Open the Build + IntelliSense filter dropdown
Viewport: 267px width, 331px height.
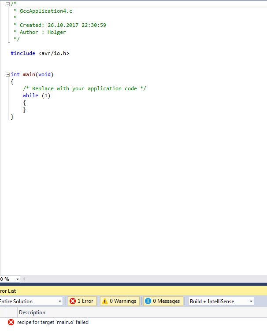221,301
